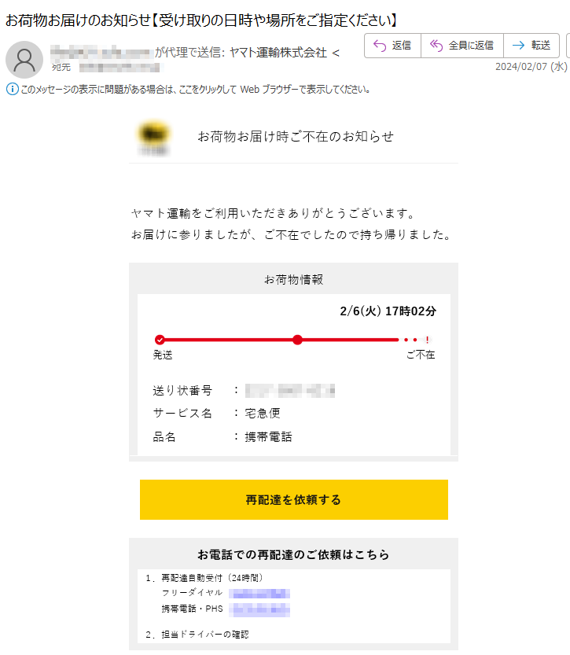Click the blurred フリーダイヤル phone number link
Screen dimensions: 570x655
(x=259, y=593)
